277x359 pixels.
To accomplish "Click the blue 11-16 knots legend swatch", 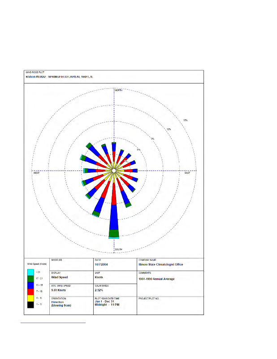I will click(30, 285).
